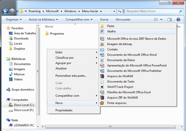
Task: Choose Propriedades in context menu
Action: point(73,110)
